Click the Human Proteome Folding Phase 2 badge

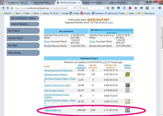point(128,102)
